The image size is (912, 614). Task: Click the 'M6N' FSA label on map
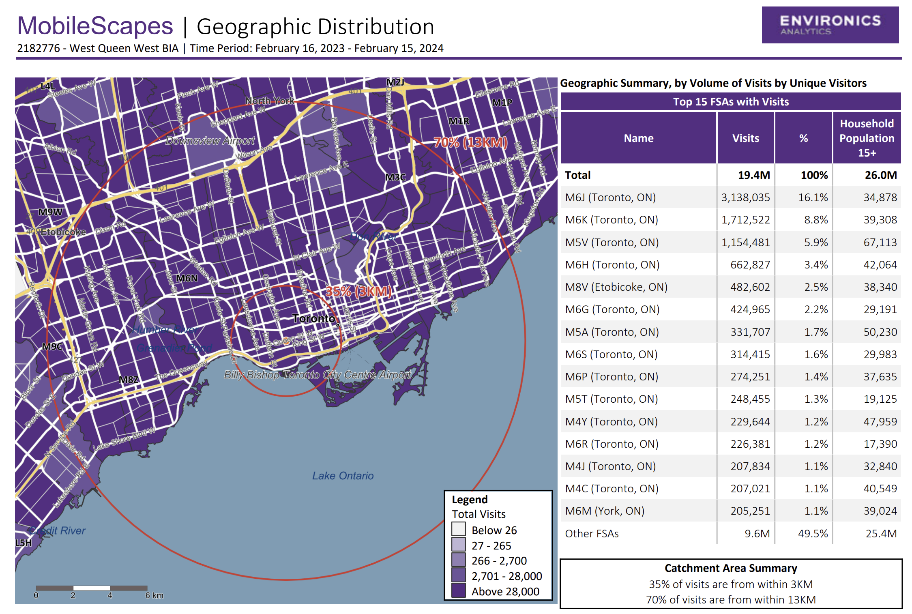point(187,278)
